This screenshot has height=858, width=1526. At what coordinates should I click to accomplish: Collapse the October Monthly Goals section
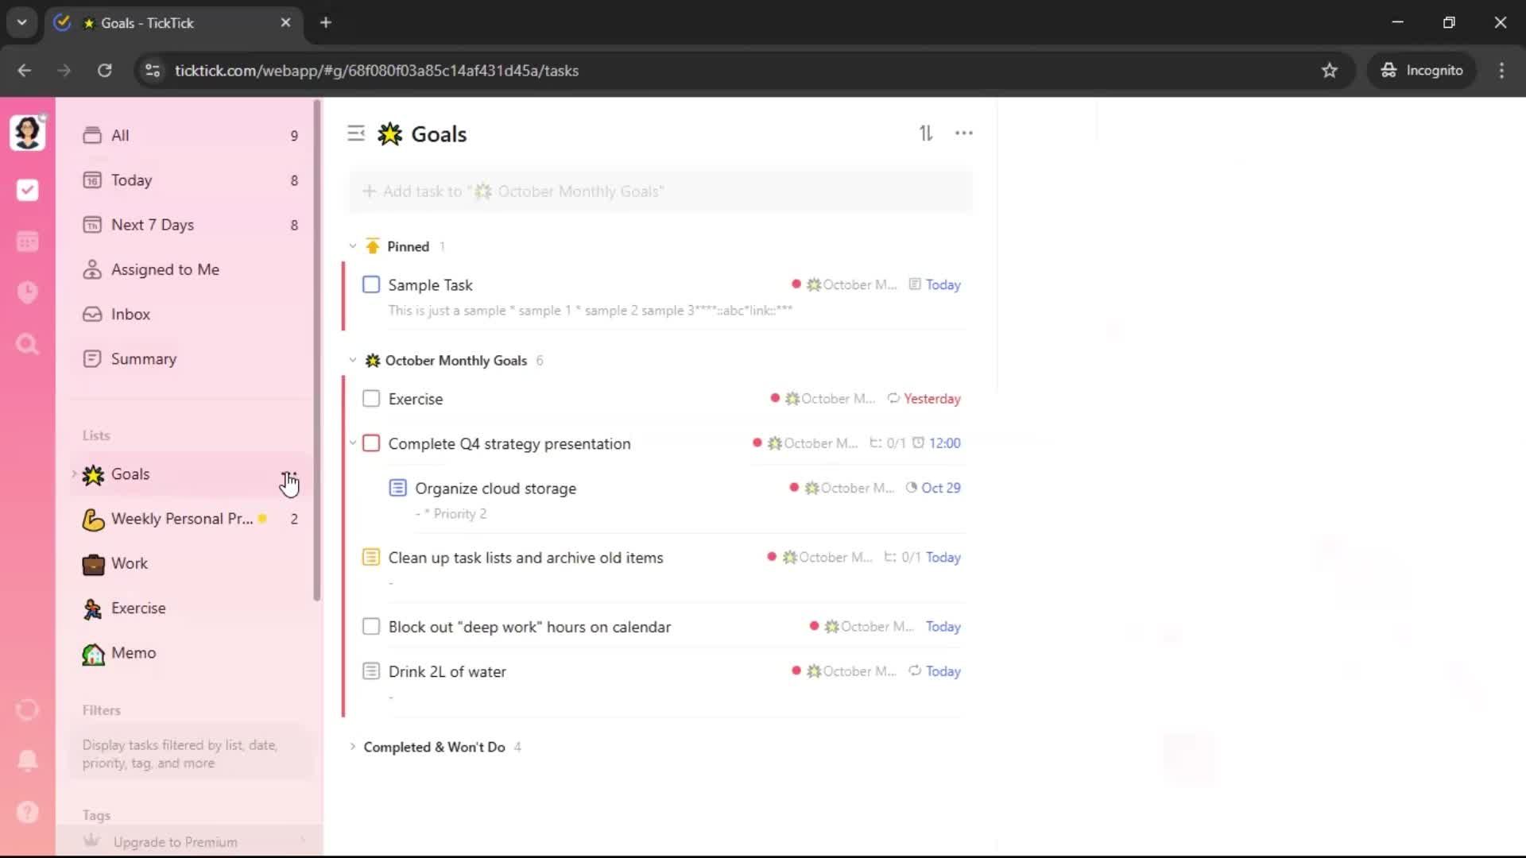[x=353, y=361]
